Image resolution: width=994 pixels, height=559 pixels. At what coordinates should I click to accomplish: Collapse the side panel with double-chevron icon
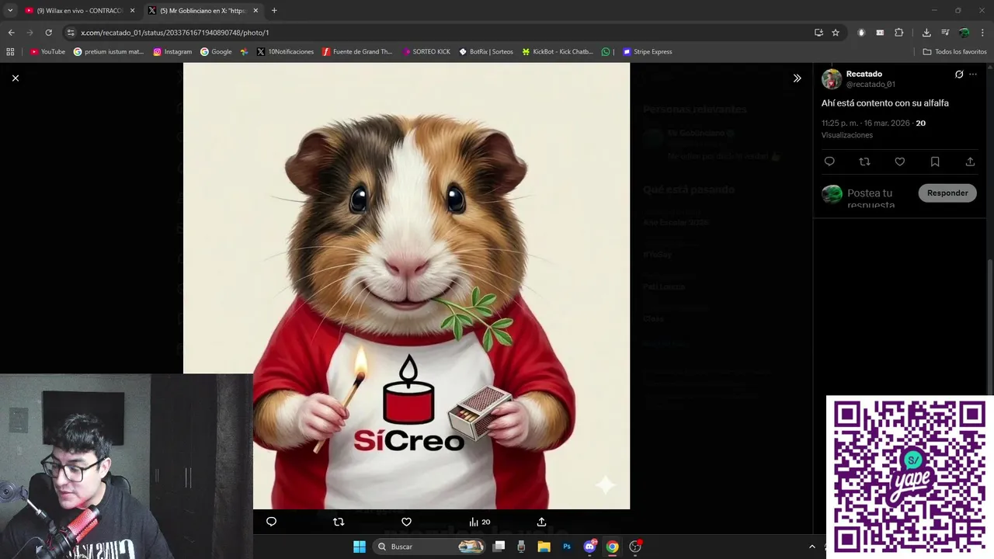pyautogui.click(x=797, y=78)
